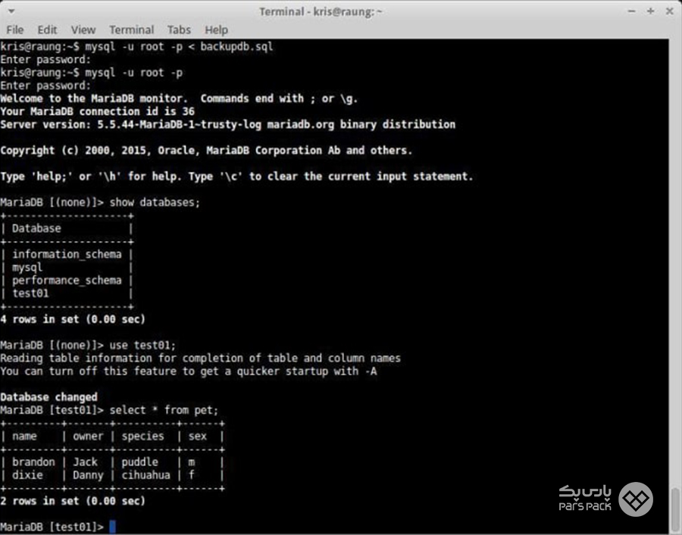The image size is (682, 535).
Task: Open the window menu arrow in title bar
Action: pos(11,11)
